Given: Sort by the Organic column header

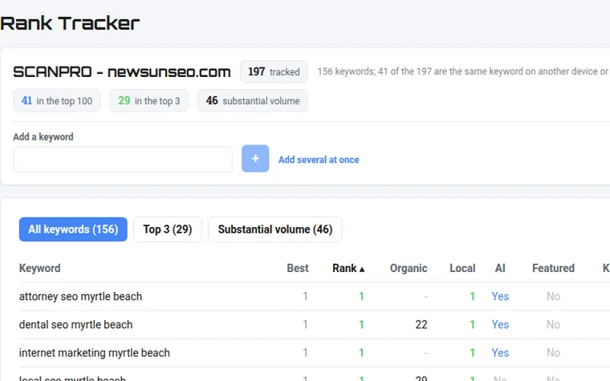Looking at the screenshot, I should coord(409,268).
